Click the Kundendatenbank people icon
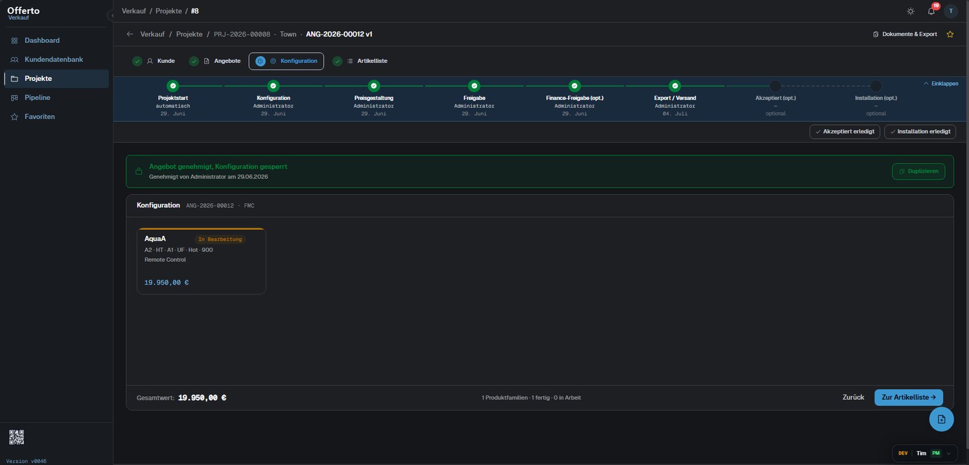 [15, 60]
